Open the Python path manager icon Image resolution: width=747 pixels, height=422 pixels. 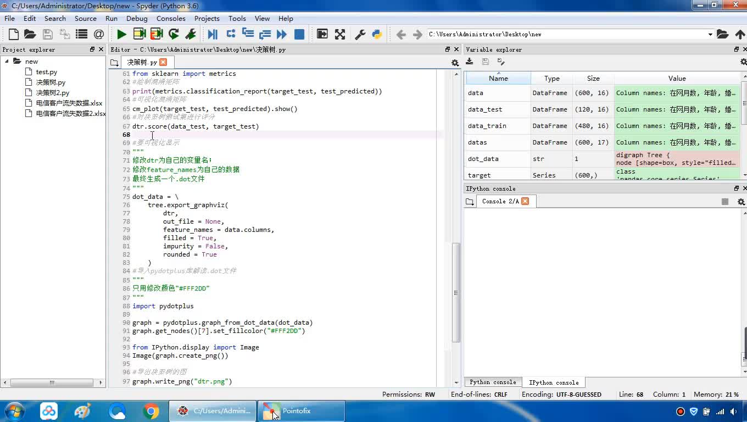pos(377,34)
